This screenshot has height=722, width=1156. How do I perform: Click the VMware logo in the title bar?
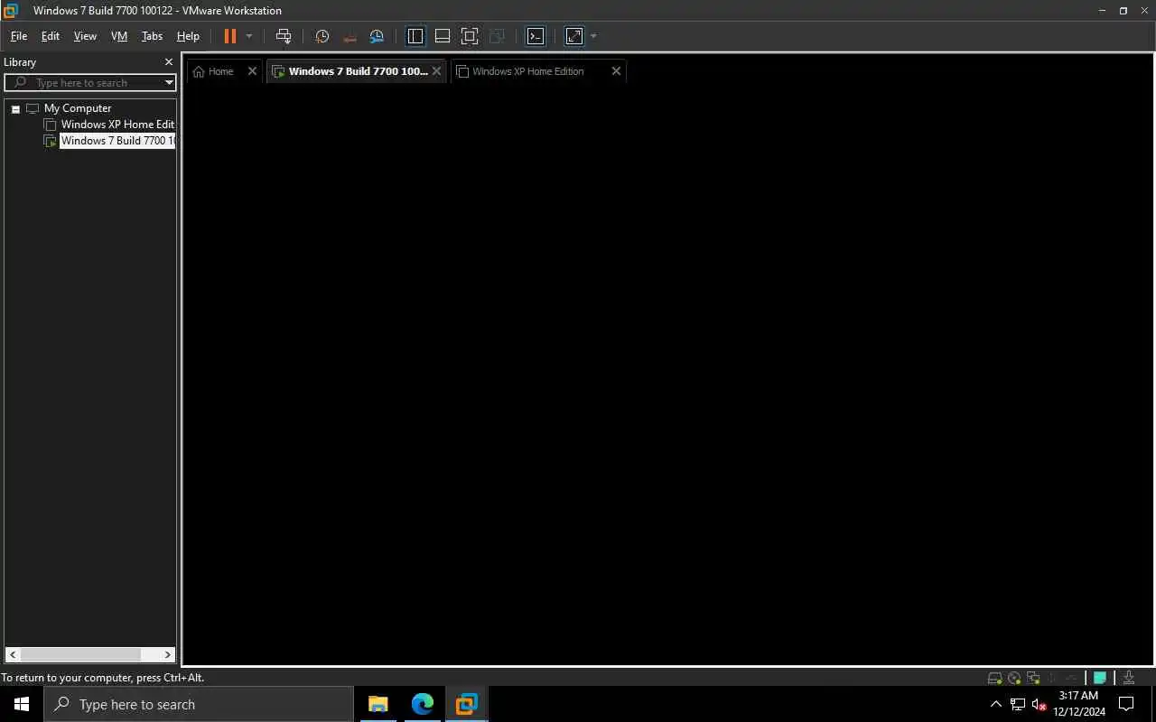tap(11, 11)
